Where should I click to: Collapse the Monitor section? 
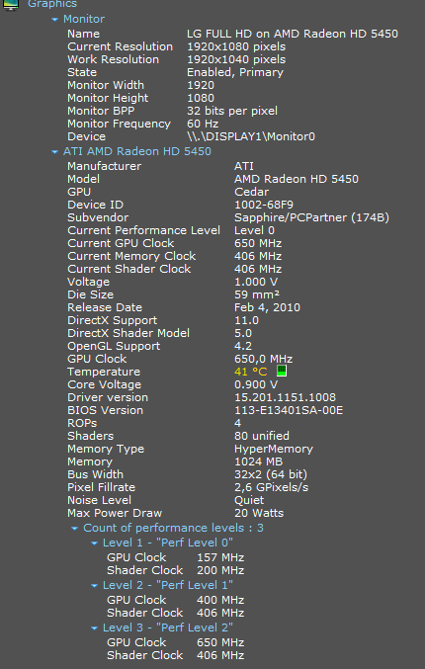[54, 19]
